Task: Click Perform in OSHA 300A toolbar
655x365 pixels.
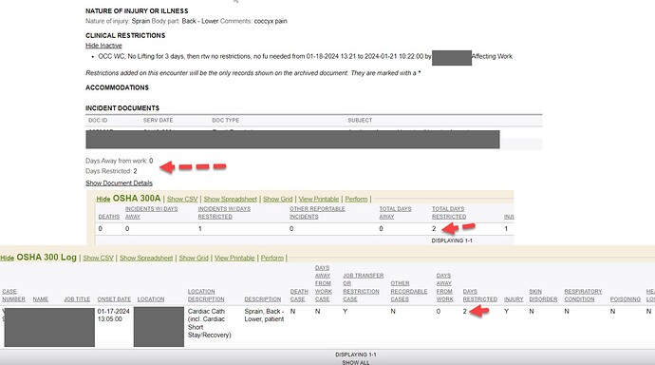Action: pyautogui.click(x=356, y=199)
